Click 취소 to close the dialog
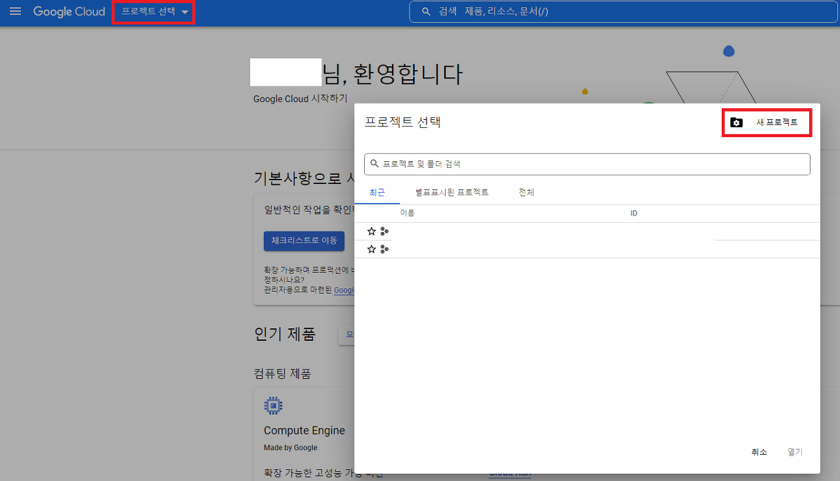840x481 pixels. pyautogui.click(x=759, y=452)
